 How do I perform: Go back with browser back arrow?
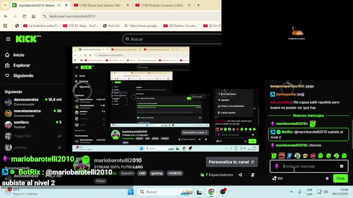click(x=6, y=16)
